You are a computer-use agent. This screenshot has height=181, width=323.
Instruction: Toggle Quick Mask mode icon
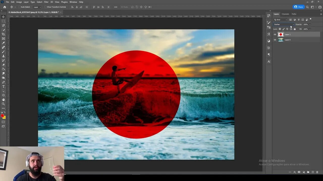pos(3,122)
